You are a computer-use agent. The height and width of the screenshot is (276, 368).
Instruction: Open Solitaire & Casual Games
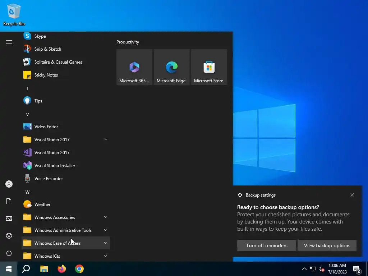pos(66,62)
